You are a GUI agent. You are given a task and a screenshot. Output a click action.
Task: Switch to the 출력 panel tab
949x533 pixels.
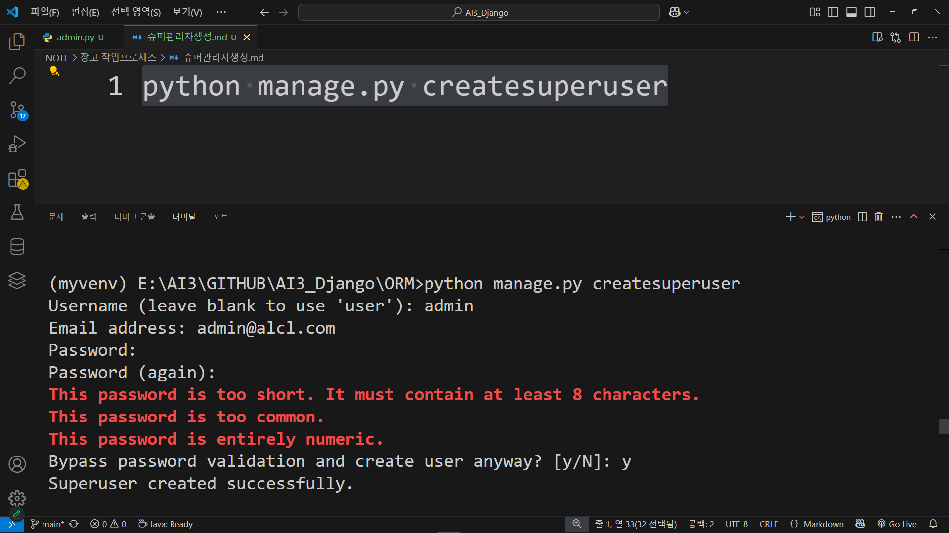[x=89, y=217]
